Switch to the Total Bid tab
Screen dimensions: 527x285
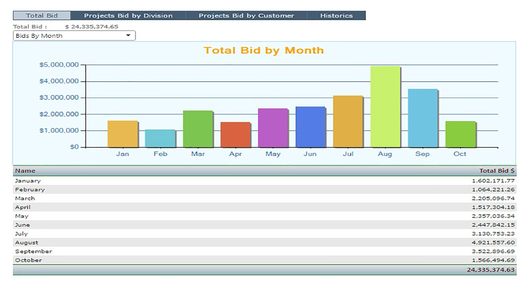(42, 16)
